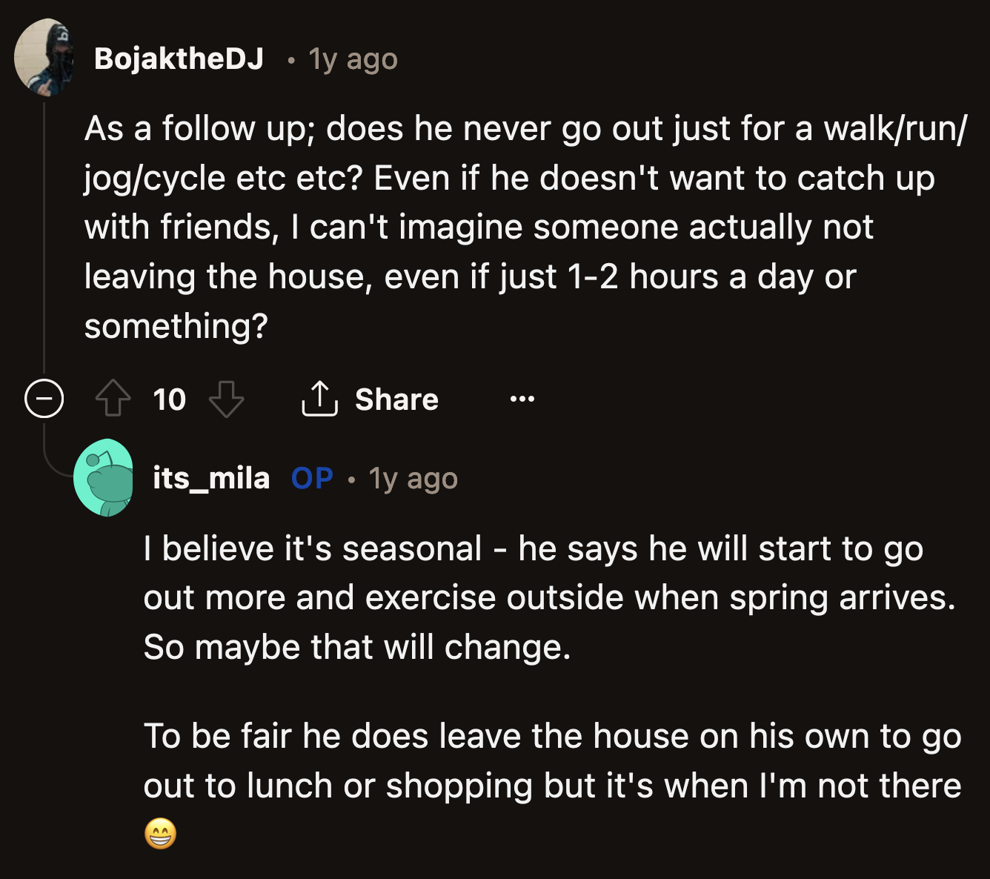This screenshot has height=879, width=990.
Task: Click the OP badge next to its_mila
Action: coord(310,478)
